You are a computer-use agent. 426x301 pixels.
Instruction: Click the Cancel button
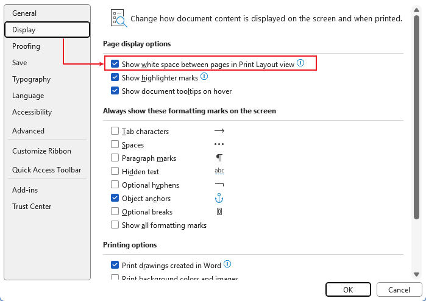point(399,290)
